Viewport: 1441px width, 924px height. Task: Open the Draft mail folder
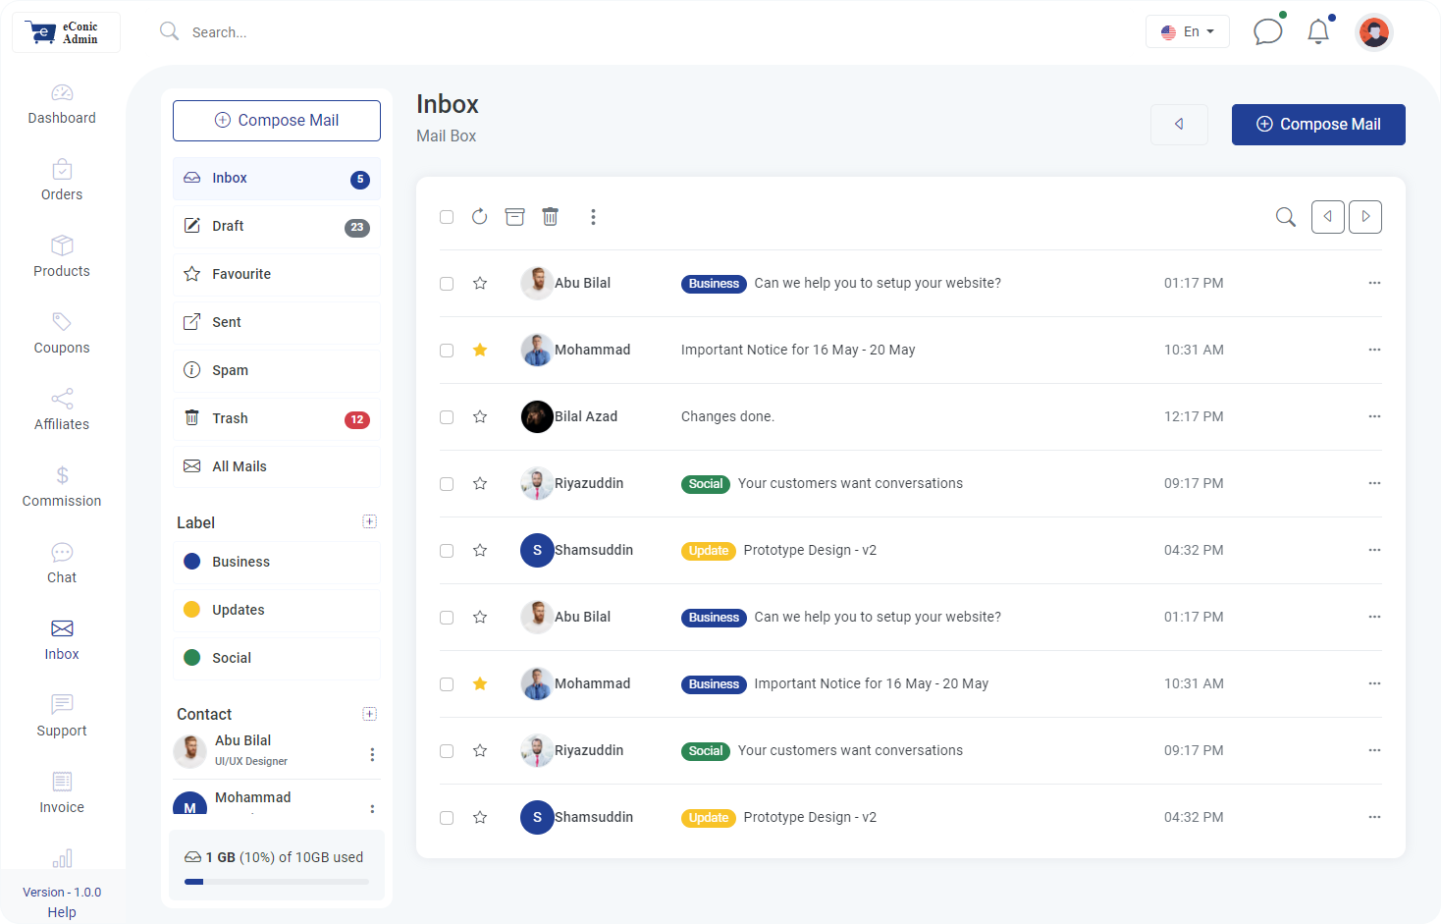(x=277, y=227)
